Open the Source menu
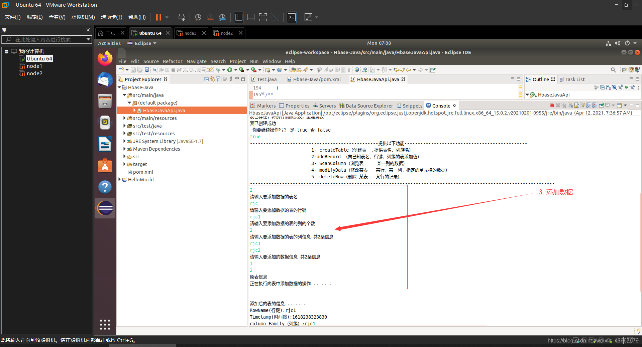This screenshot has height=347, width=642. (x=151, y=61)
